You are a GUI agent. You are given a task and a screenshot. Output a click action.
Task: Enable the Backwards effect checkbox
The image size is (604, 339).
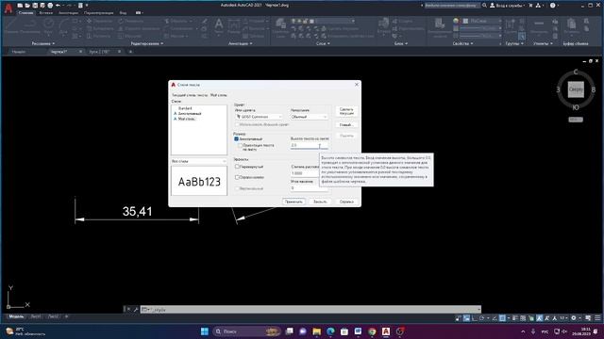point(237,177)
